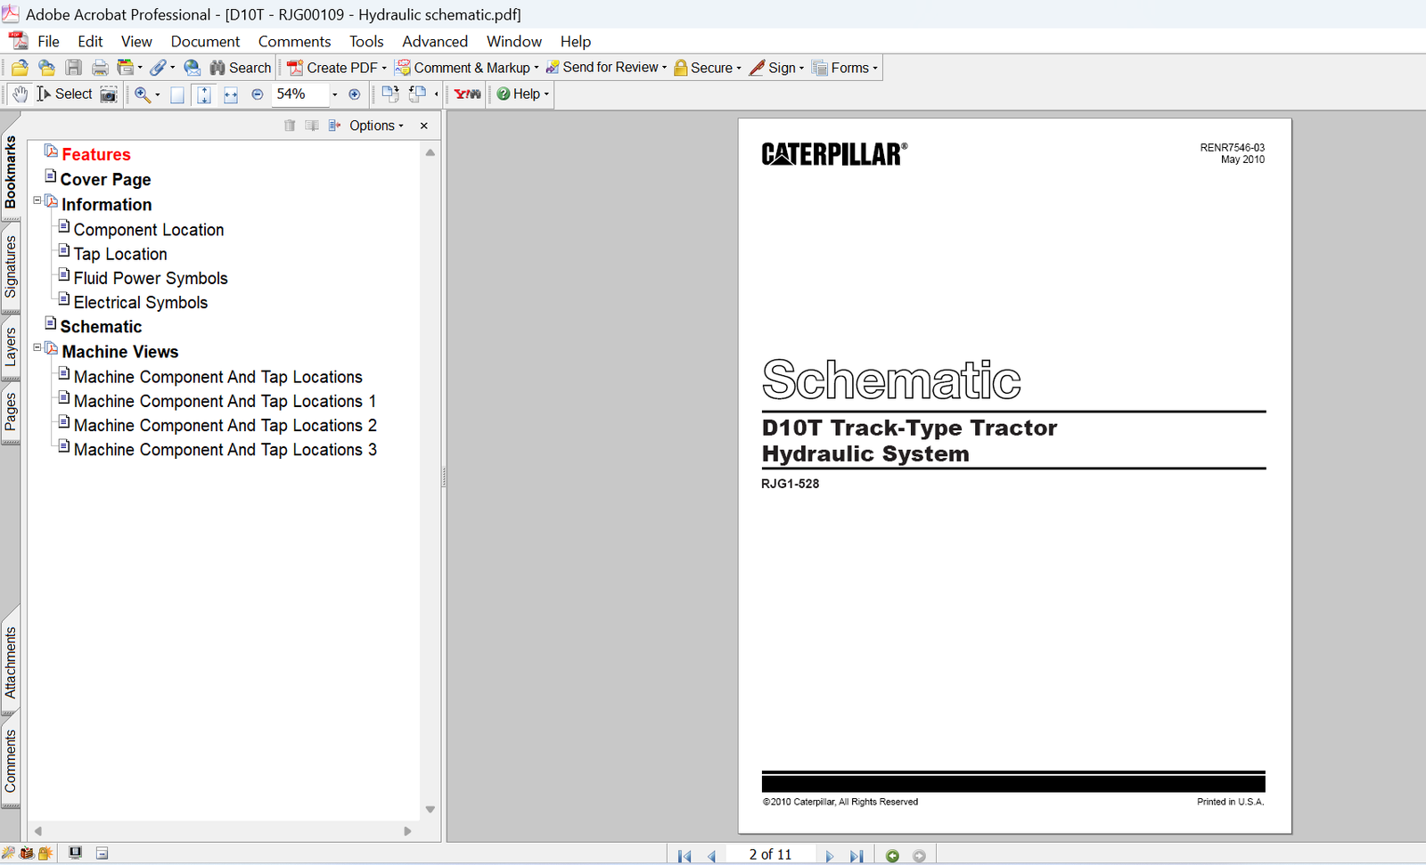Click the paperclip Attach File icon
This screenshot has width=1426, height=865.
pyautogui.click(x=159, y=68)
